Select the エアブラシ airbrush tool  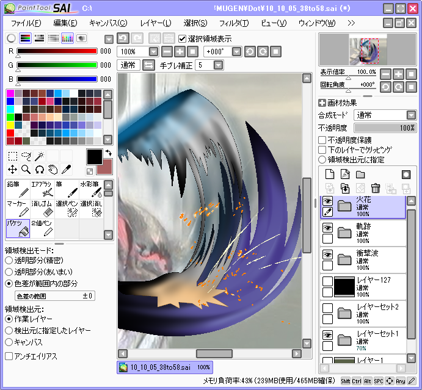(x=42, y=190)
